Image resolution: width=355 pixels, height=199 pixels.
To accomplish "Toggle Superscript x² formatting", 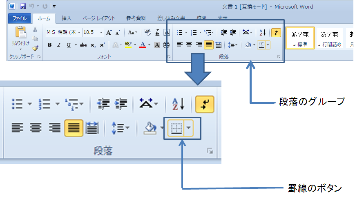I will point(103,45).
